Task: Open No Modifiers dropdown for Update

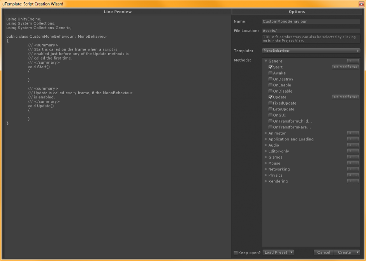Action: coord(345,97)
